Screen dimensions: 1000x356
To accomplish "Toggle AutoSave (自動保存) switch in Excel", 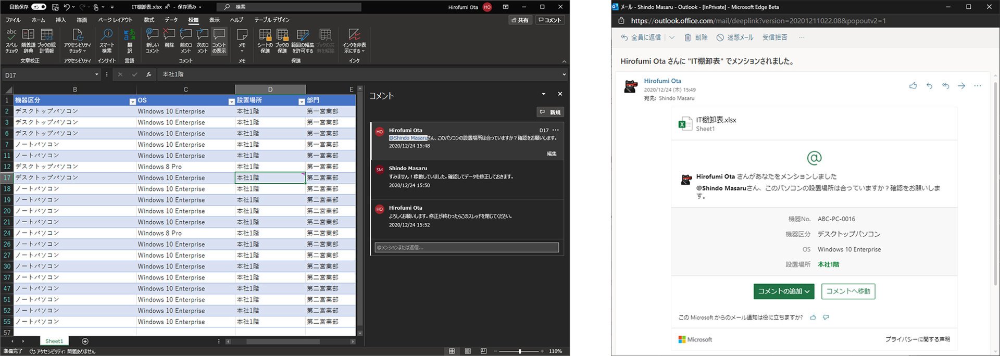I will click(x=39, y=7).
